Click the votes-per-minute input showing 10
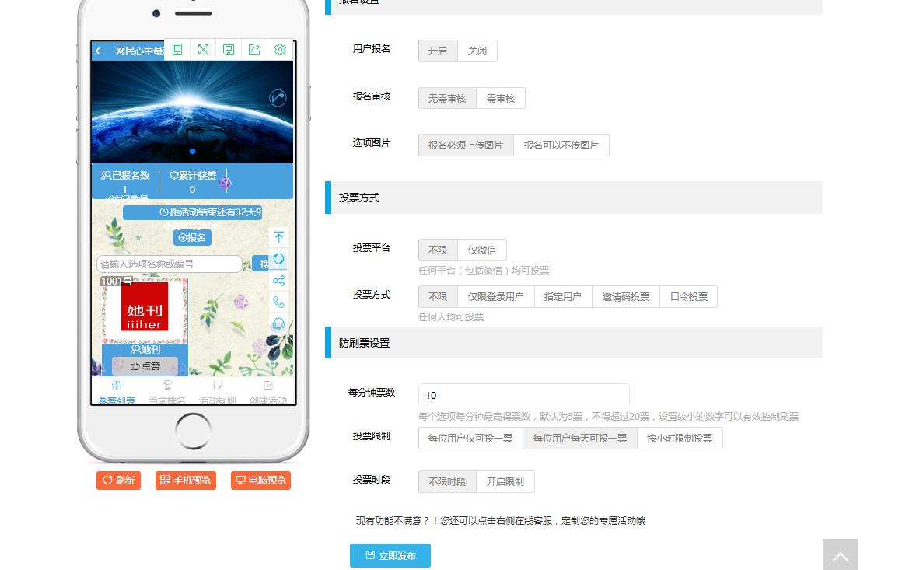Screen dimensions: 909x570 click(x=523, y=395)
